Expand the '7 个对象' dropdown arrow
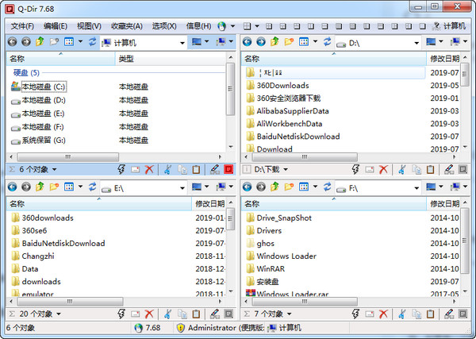Viewport: 476px width, 339px height. pyautogui.click(x=289, y=314)
